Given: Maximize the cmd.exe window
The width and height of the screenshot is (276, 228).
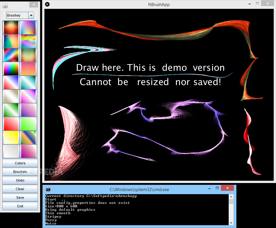Looking at the screenshot, I should [x=217, y=188].
